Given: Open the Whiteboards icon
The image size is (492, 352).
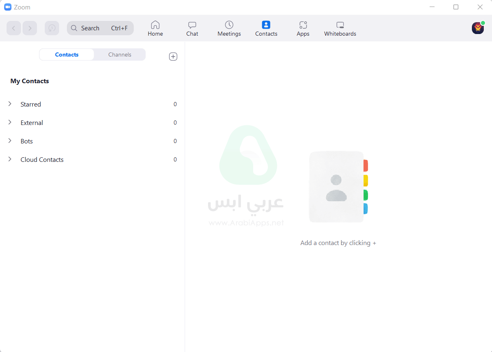Looking at the screenshot, I should point(340,25).
